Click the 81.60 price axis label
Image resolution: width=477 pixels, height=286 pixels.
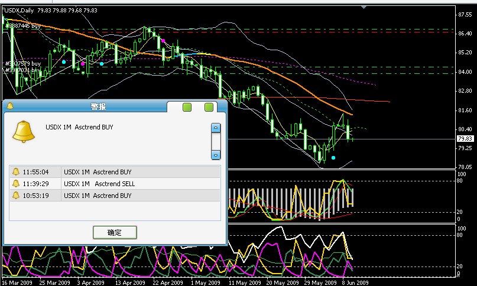pyautogui.click(x=465, y=110)
